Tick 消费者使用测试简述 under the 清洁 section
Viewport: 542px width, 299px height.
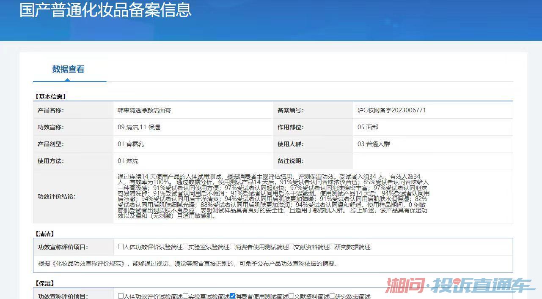[x=232, y=247]
